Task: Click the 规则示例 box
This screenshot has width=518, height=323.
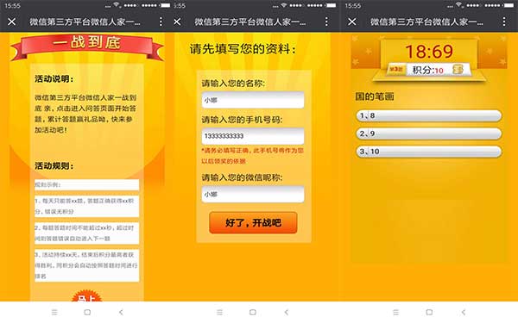Action: coord(86,185)
